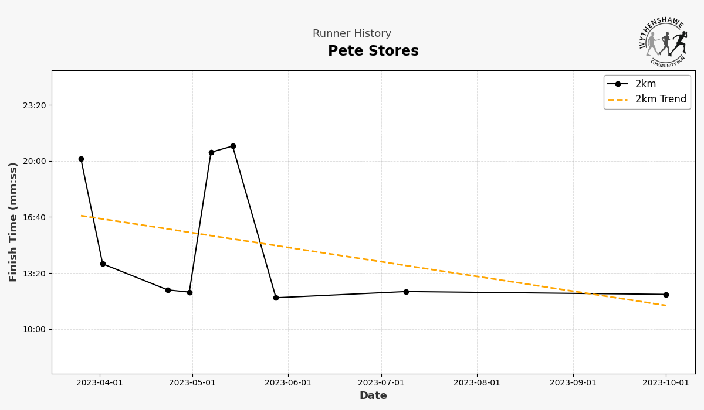Click the first data point in late March
This screenshot has width=704, height=410.
[81, 159]
